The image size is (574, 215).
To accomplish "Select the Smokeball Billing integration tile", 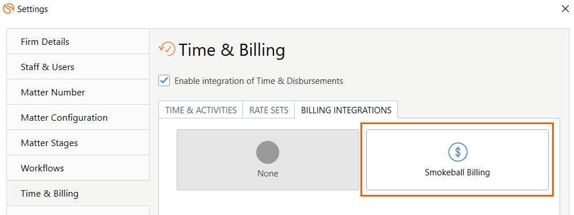I will 458,160.
